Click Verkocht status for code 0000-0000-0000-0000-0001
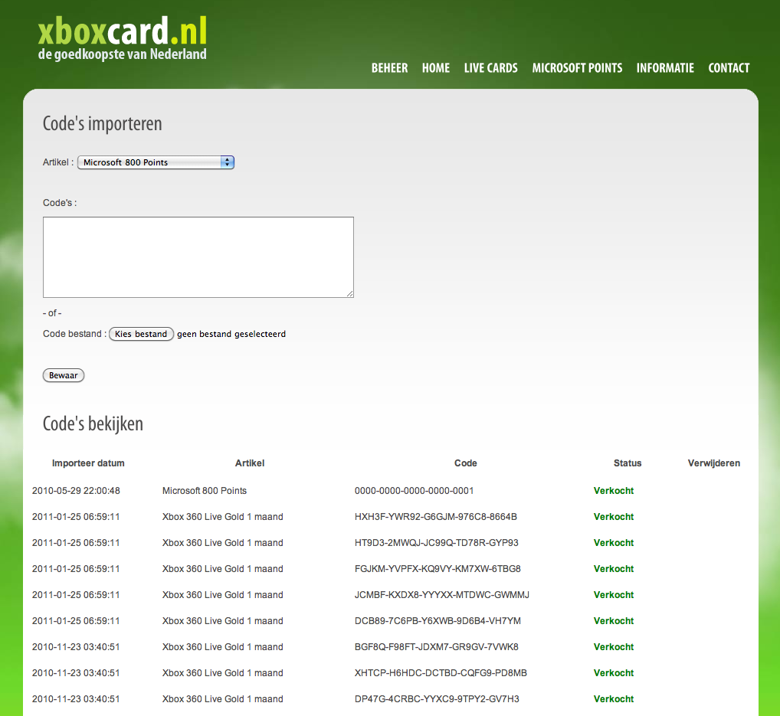Screen dimensions: 780x716 tap(614, 491)
